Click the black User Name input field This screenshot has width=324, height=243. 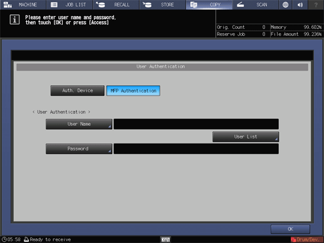pyautogui.click(x=196, y=124)
